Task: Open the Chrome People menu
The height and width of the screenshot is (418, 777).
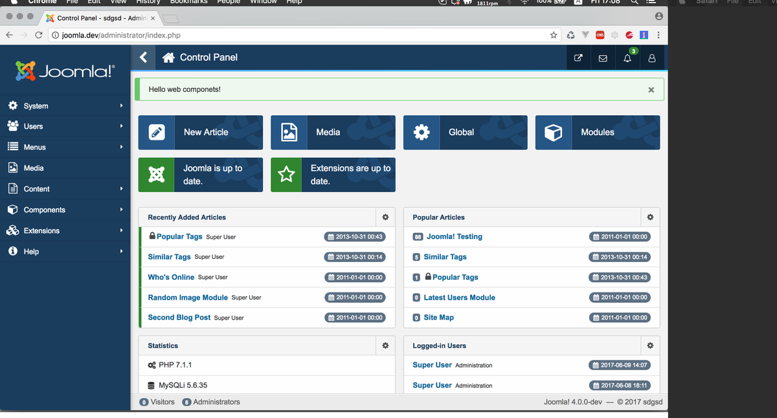Action: [x=228, y=2]
